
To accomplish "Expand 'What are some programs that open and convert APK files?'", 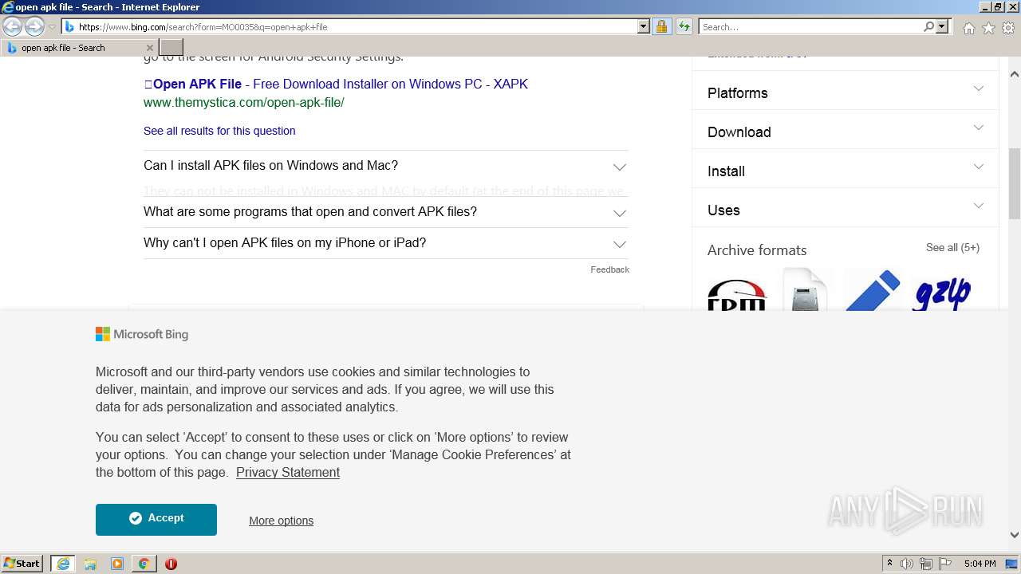I will point(386,212).
